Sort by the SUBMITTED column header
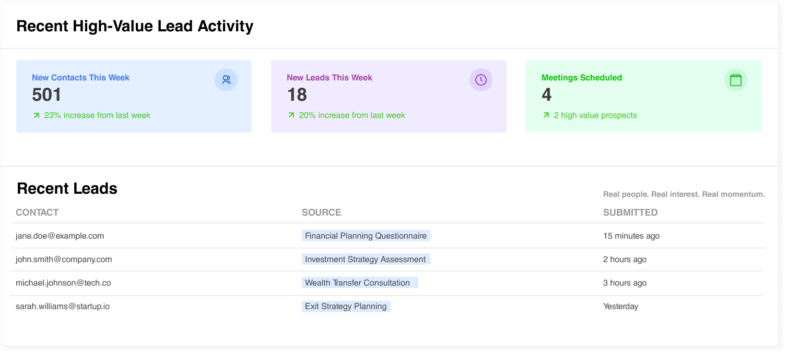This screenshot has height=354, width=787. (x=630, y=213)
